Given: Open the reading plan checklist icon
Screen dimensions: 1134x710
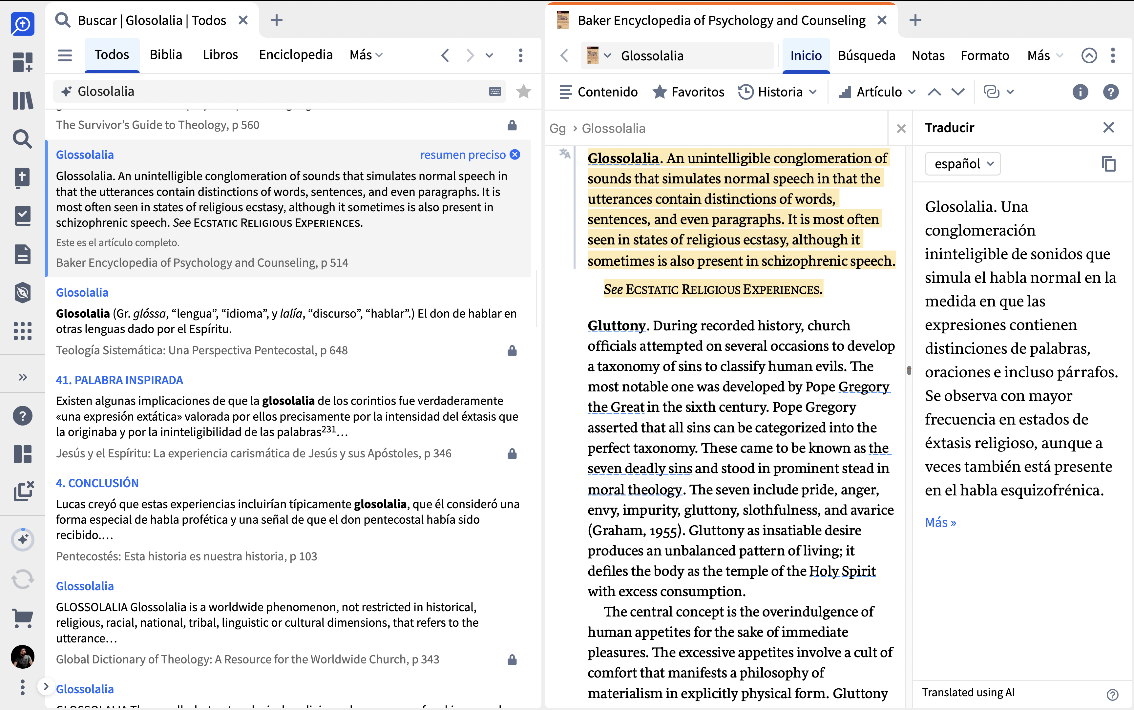Looking at the screenshot, I should tap(23, 216).
